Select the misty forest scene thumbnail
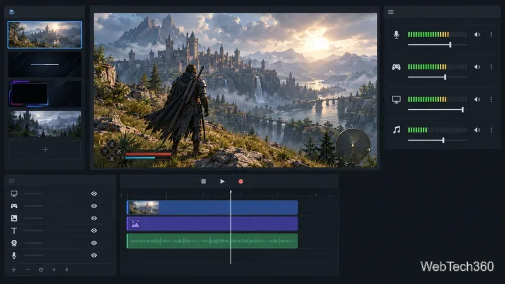 coord(45,124)
